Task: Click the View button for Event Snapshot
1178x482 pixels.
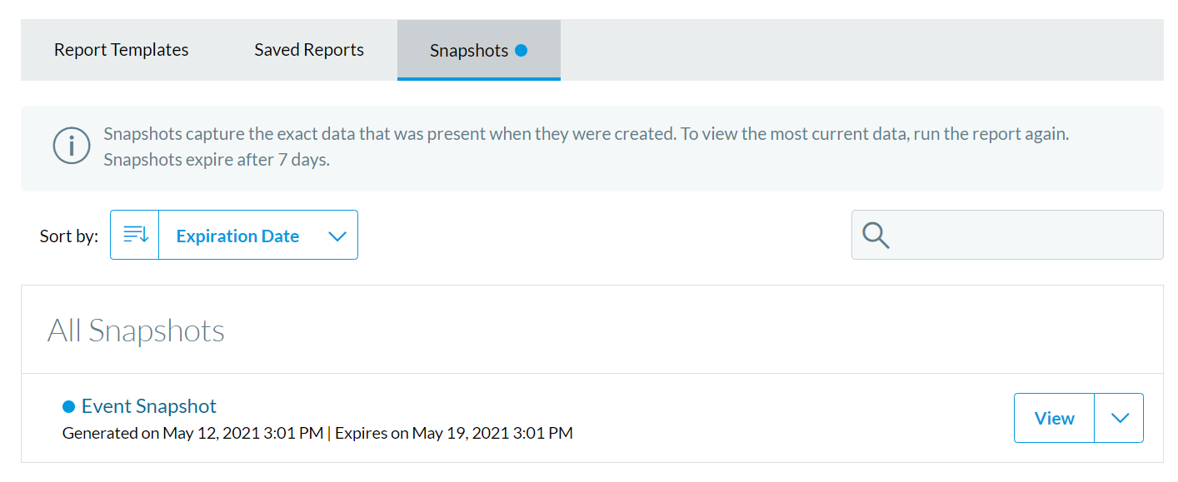Action: tap(1054, 417)
